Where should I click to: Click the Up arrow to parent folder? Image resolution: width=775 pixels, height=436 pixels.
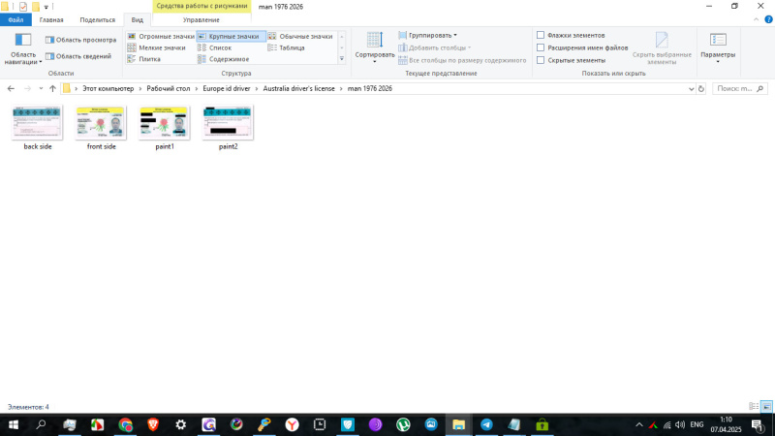(52, 88)
